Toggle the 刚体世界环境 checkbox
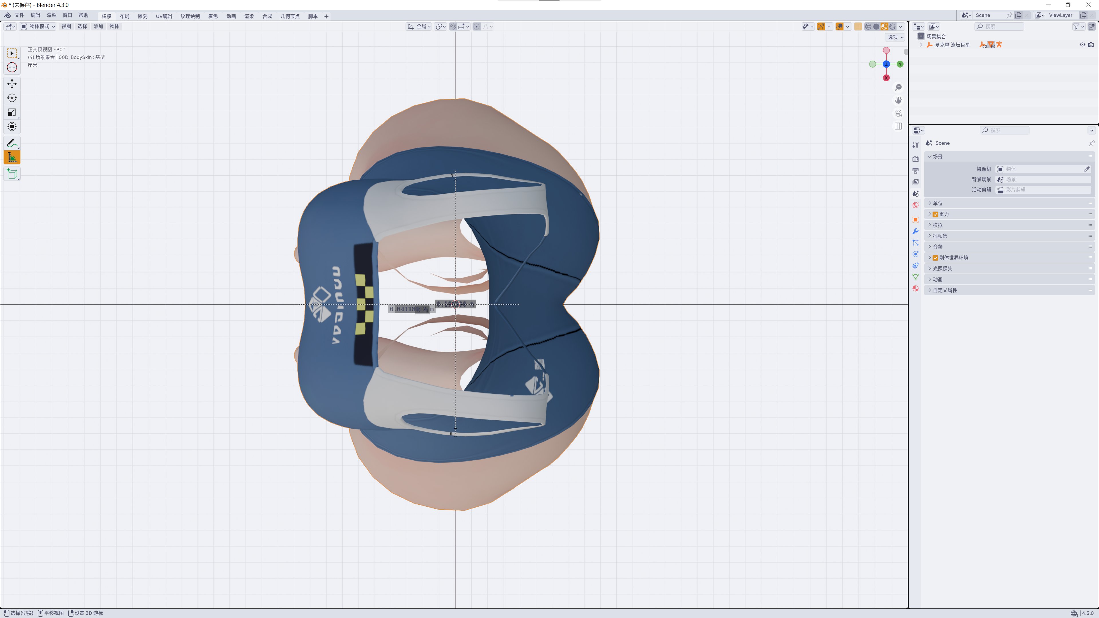 coord(935,258)
